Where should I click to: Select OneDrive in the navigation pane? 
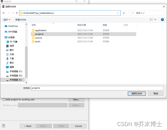pyautogui.click(x=11, y=26)
